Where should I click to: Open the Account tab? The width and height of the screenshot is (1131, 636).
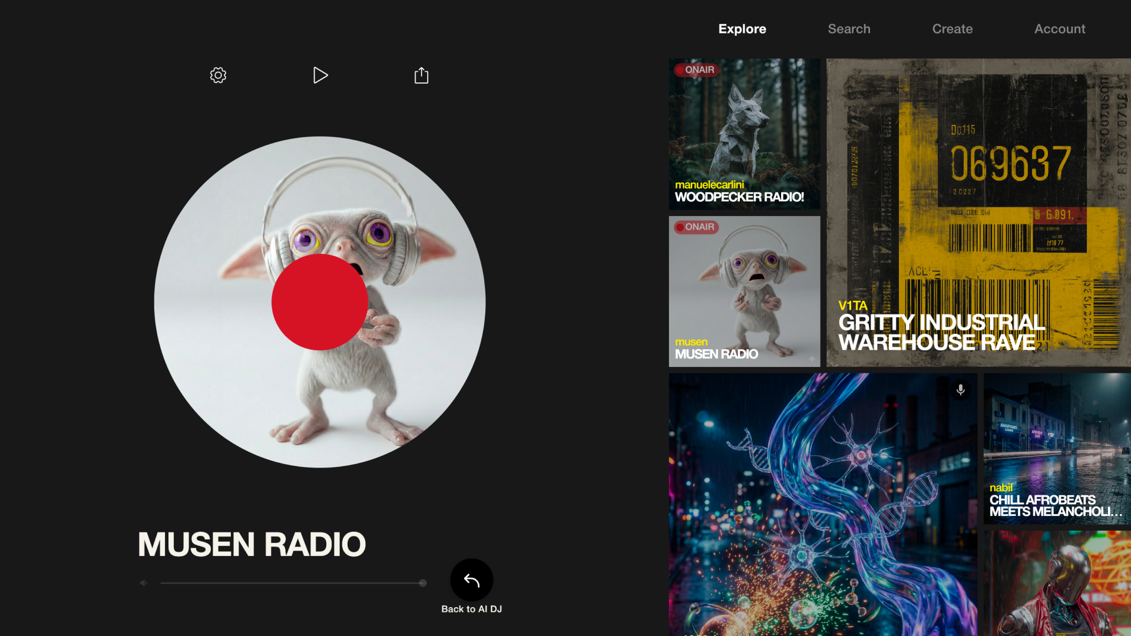(x=1059, y=29)
